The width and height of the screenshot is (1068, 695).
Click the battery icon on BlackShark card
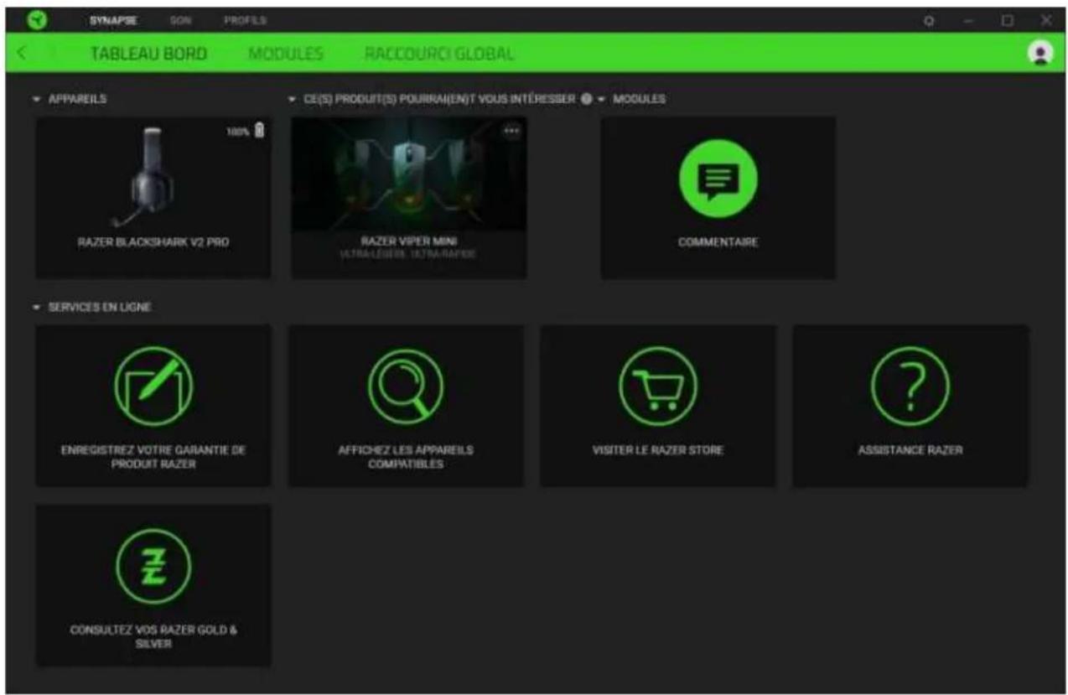(x=260, y=130)
